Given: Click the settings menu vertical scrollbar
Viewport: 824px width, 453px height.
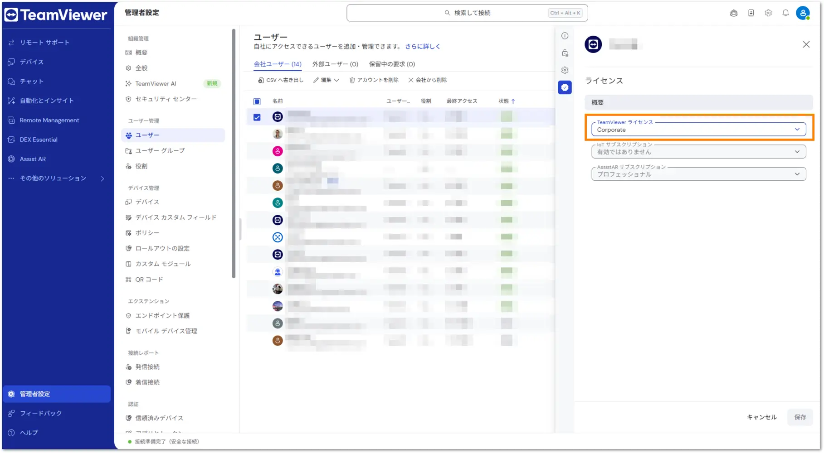Looking at the screenshot, I should tap(234, 154).
